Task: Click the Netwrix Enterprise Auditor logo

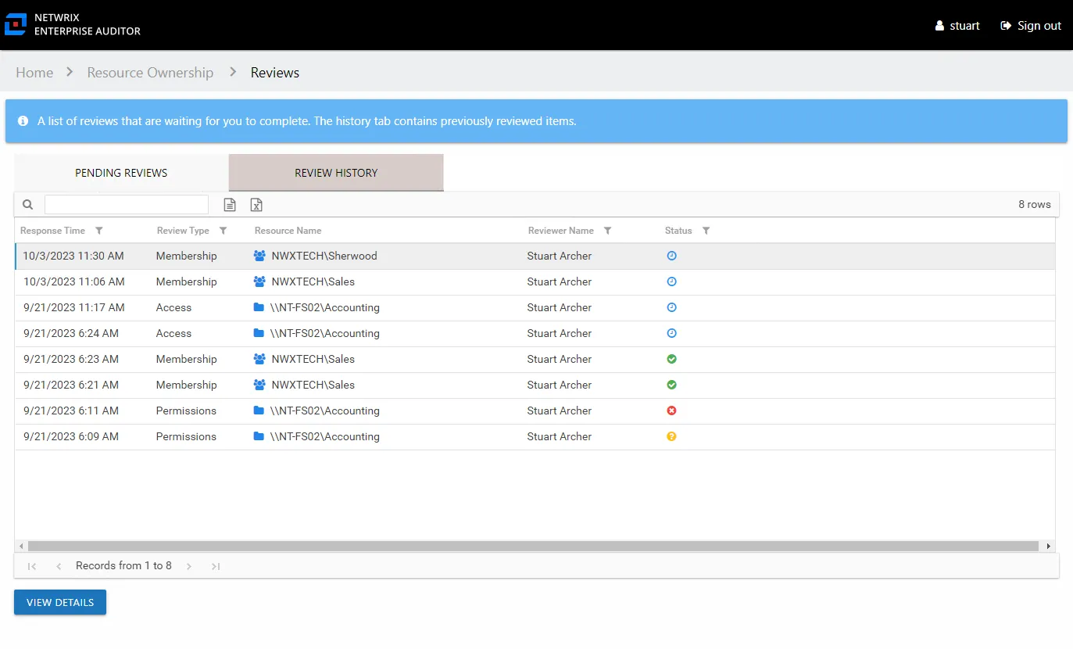Action: (16, 24)
